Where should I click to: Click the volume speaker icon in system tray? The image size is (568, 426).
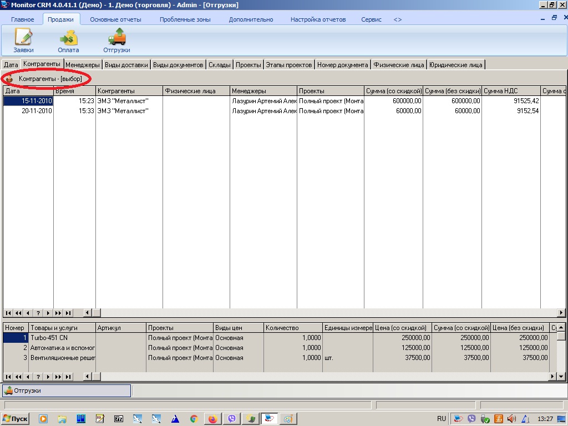click(511, 419)
